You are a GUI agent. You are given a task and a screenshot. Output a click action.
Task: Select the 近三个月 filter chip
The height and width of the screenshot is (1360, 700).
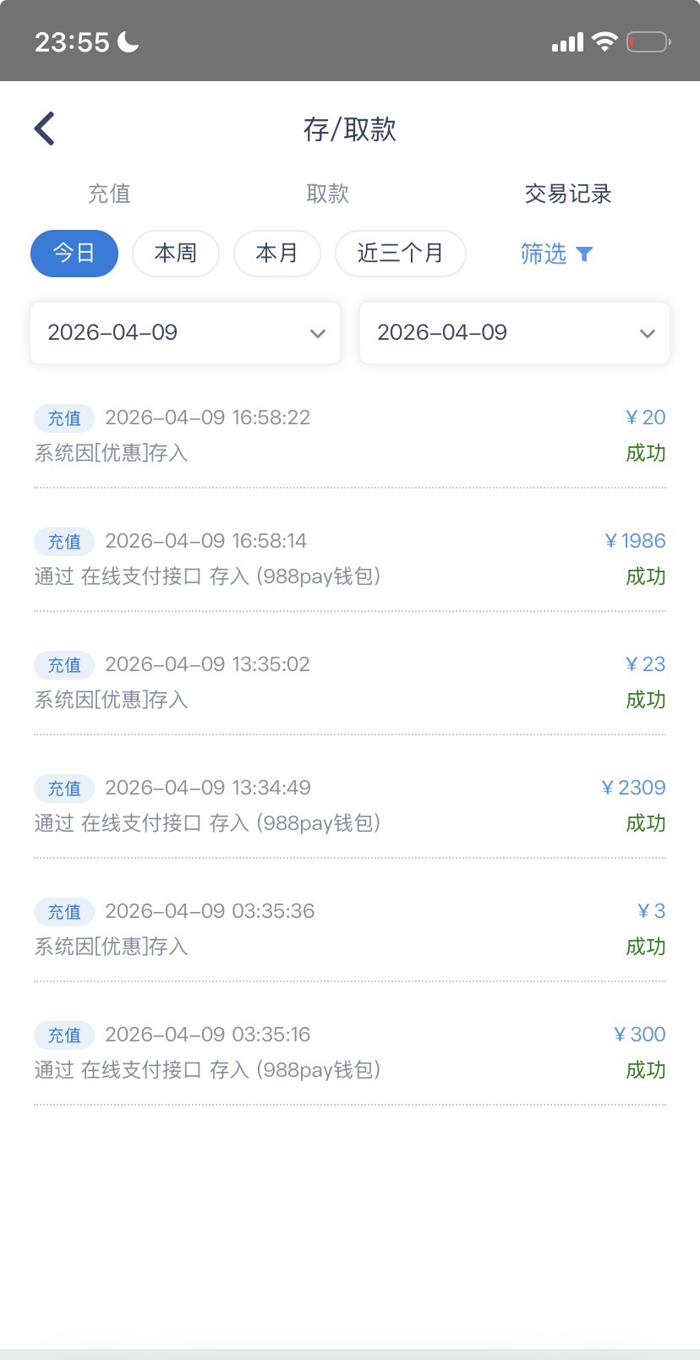pos(400,254)
